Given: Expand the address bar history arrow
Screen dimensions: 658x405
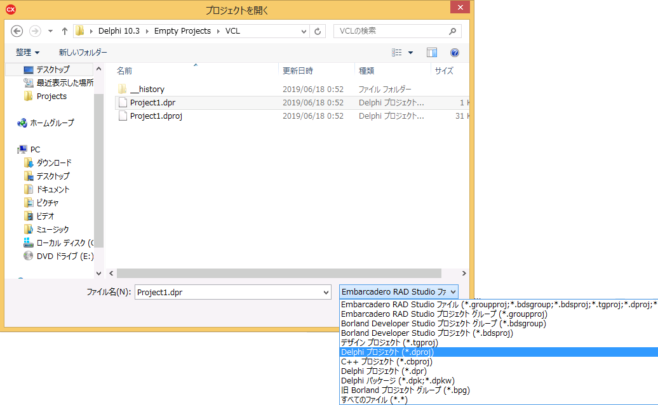Looking at the screenshot, I should [304, 30].
